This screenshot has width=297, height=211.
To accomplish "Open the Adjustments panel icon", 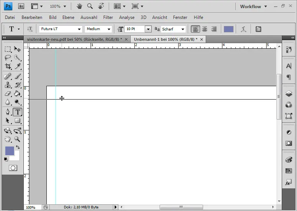I will [289, 132].
